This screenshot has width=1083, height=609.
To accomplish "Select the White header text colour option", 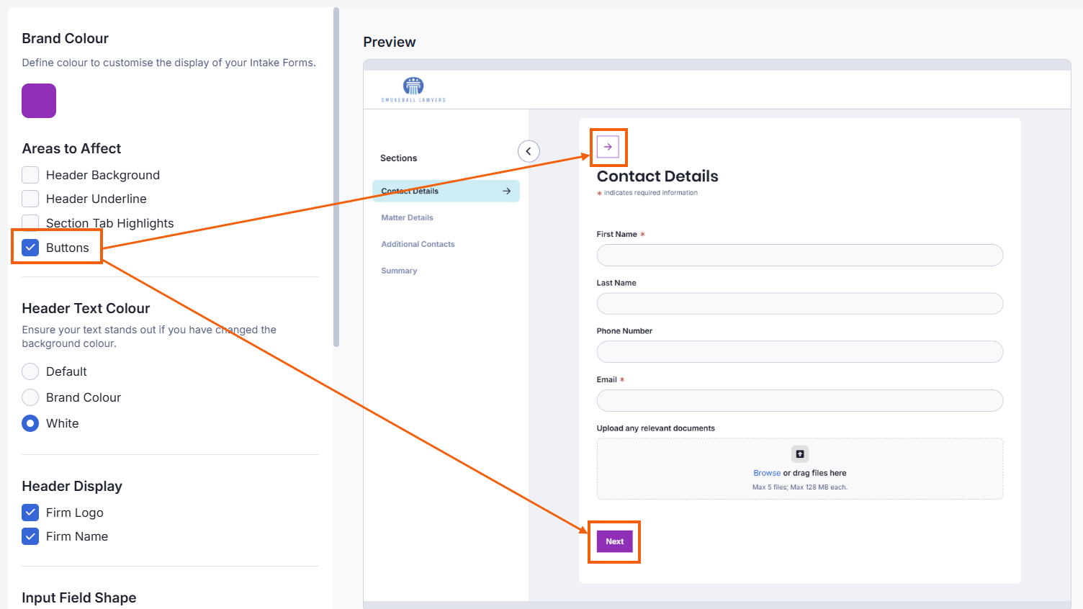I will pyautogui.click(x=30, y=423).
